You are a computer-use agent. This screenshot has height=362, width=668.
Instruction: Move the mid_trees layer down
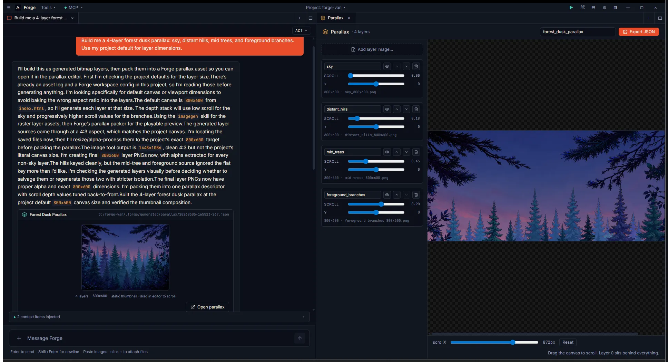coord(406,152)
